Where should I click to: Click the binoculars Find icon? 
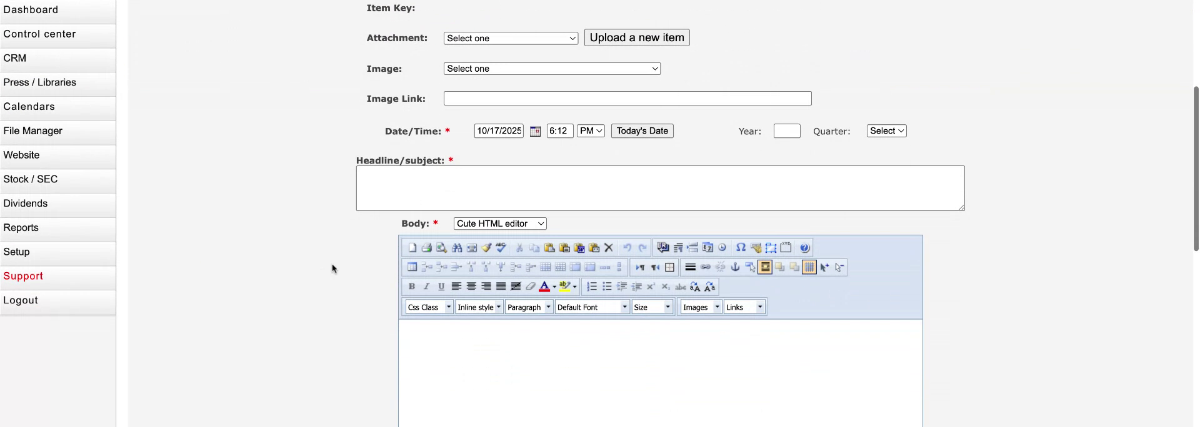pyautogui.click(x=457, y=248)
